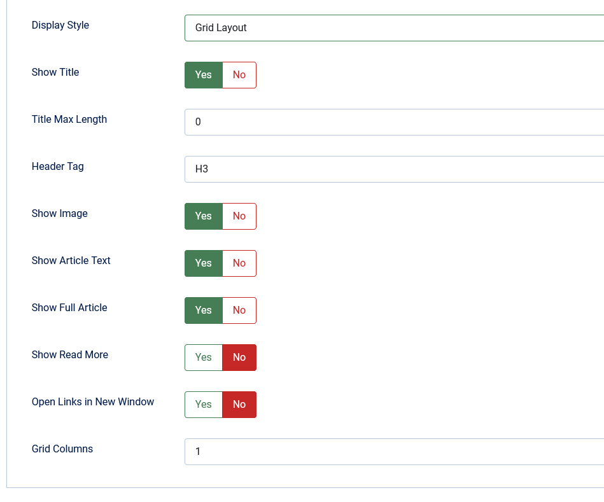Open the Display Style dropdown showing Grid Layout
Screen dimensions: 604x502
394,28
